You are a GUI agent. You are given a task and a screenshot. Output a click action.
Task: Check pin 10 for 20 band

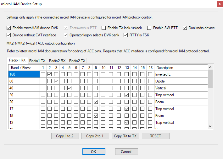[103, 102]
